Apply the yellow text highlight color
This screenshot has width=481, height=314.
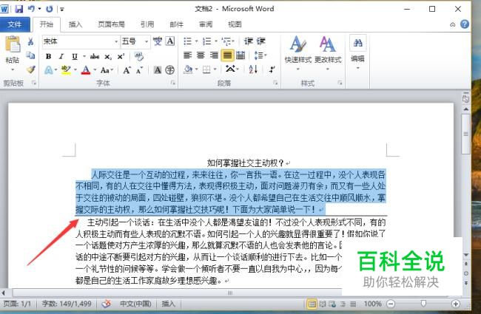[66, 70]
